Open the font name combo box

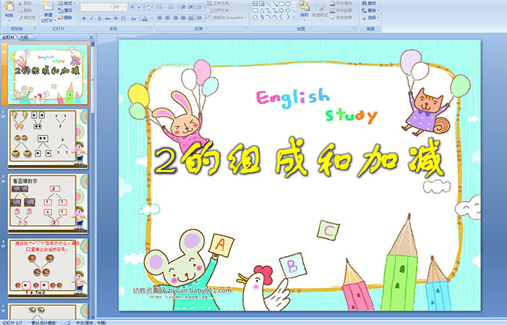[x=96, y=7]
